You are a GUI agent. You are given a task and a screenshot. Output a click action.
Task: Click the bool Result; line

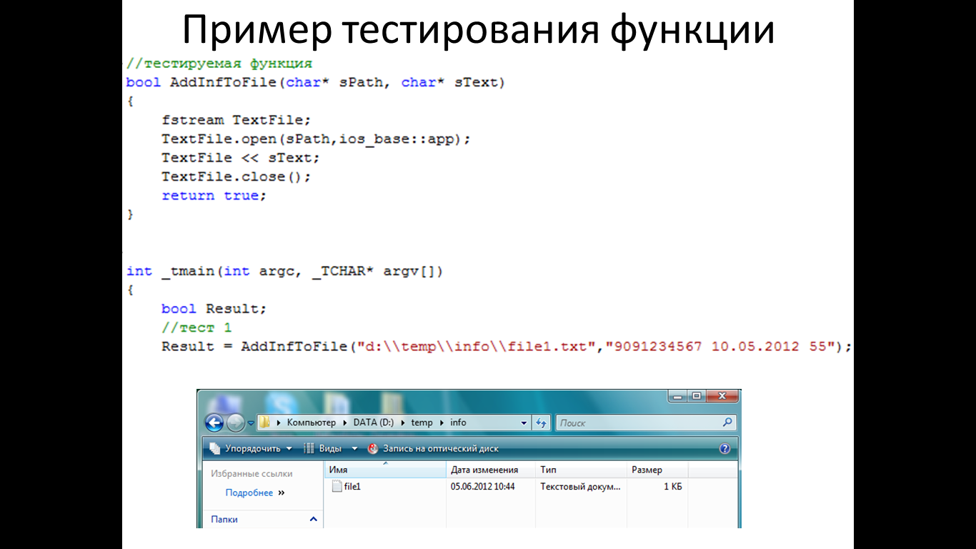click(214, 309)
